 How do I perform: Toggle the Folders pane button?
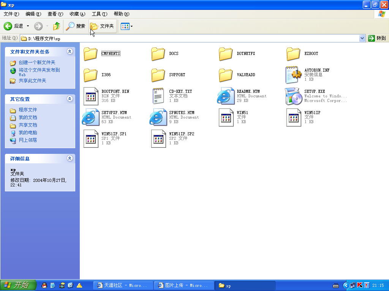point(102,26)
